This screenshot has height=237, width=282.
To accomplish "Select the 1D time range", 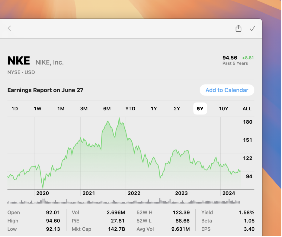I will (15, 109).
